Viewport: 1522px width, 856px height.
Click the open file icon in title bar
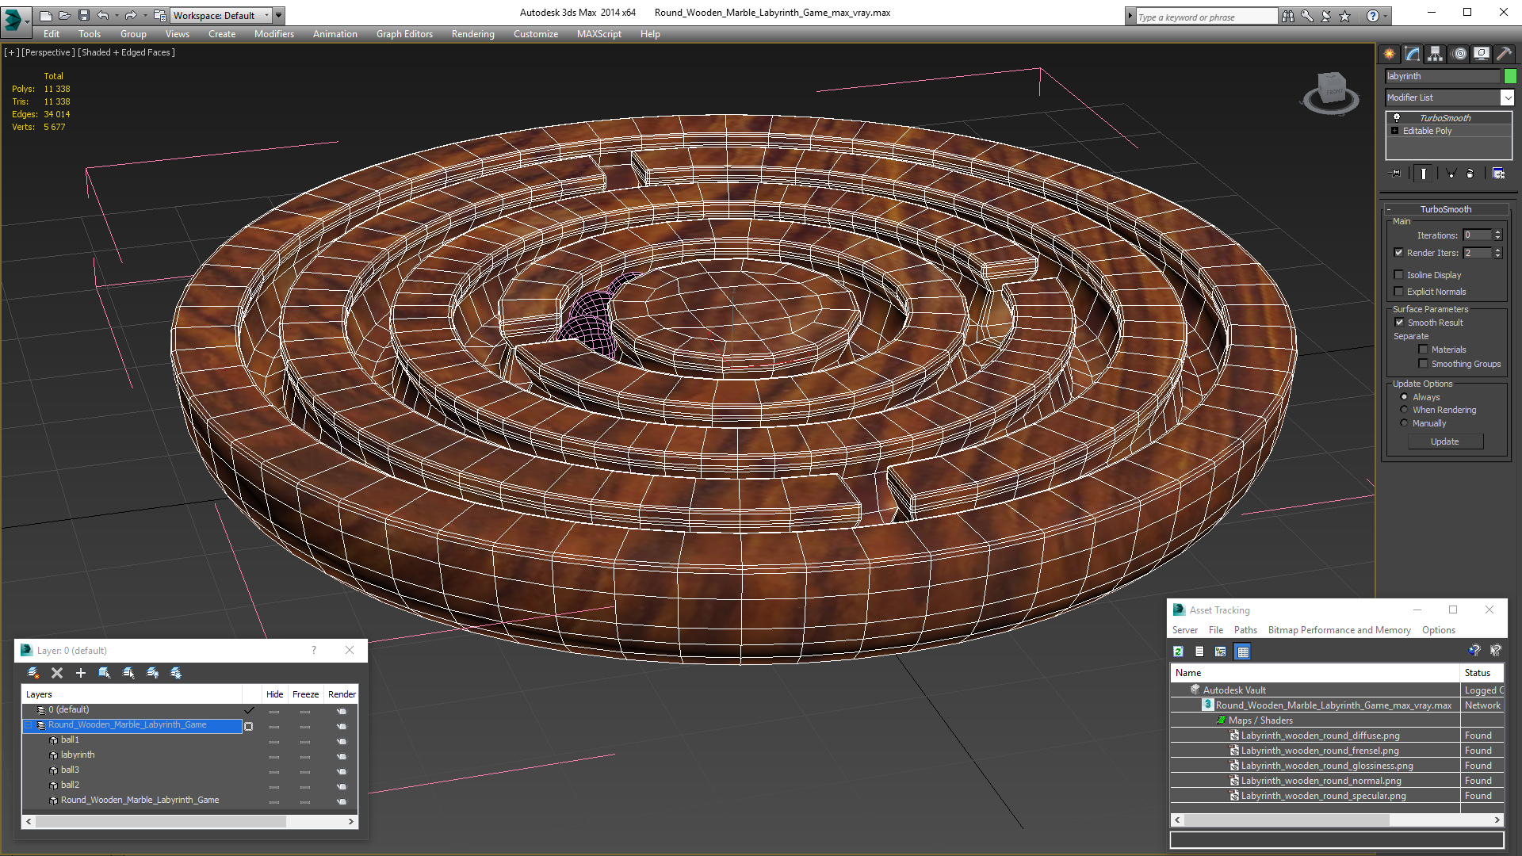pyautogui.click(x=64, y=15)
